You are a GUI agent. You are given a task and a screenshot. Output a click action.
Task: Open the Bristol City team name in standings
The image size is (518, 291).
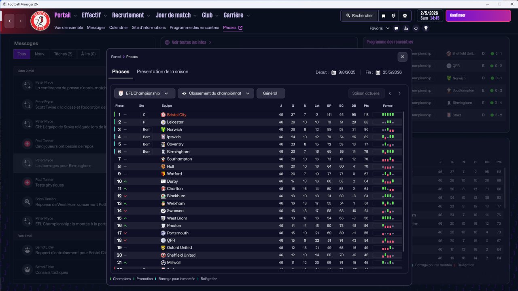click(176, 115)
